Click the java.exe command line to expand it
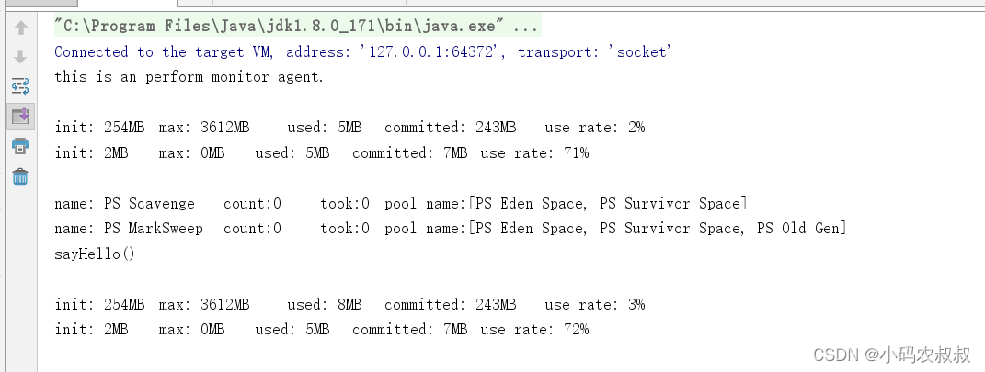Viewport: 985px width, 372px height. click(x=296, y=27)
